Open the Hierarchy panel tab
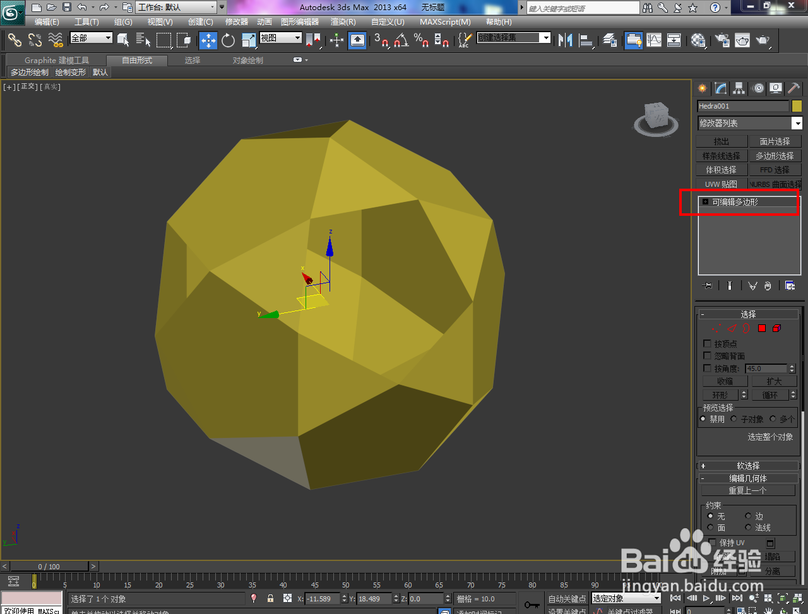This screenshot has height=614, width=808. [x=739, y=88]
